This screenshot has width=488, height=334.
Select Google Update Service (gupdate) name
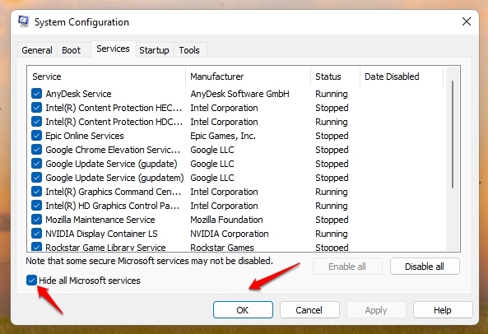(x=111, y=164)
